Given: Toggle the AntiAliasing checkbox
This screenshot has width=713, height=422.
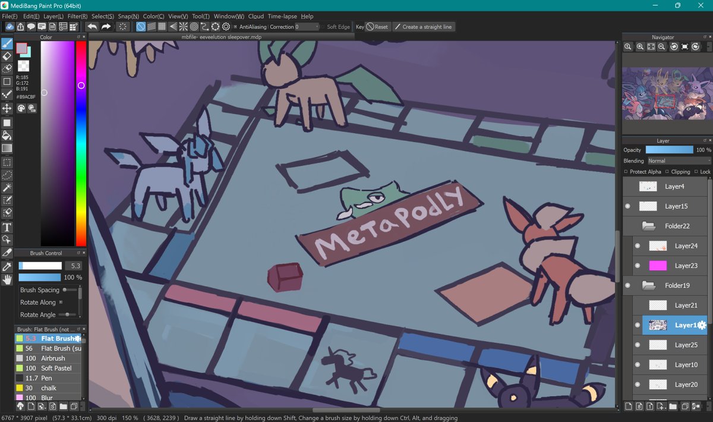Looking at the screenshot, I should click(x=235, y=27).
